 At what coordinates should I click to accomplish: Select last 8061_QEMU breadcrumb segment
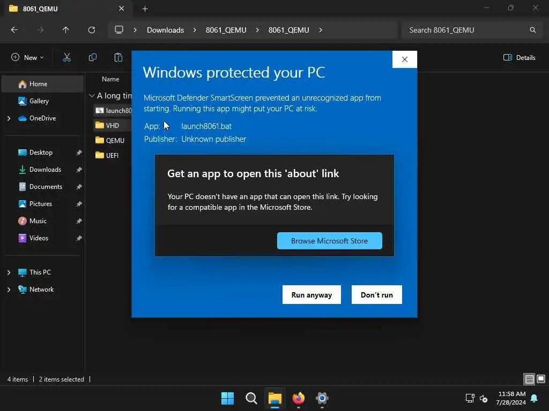[x=288, y=30]
